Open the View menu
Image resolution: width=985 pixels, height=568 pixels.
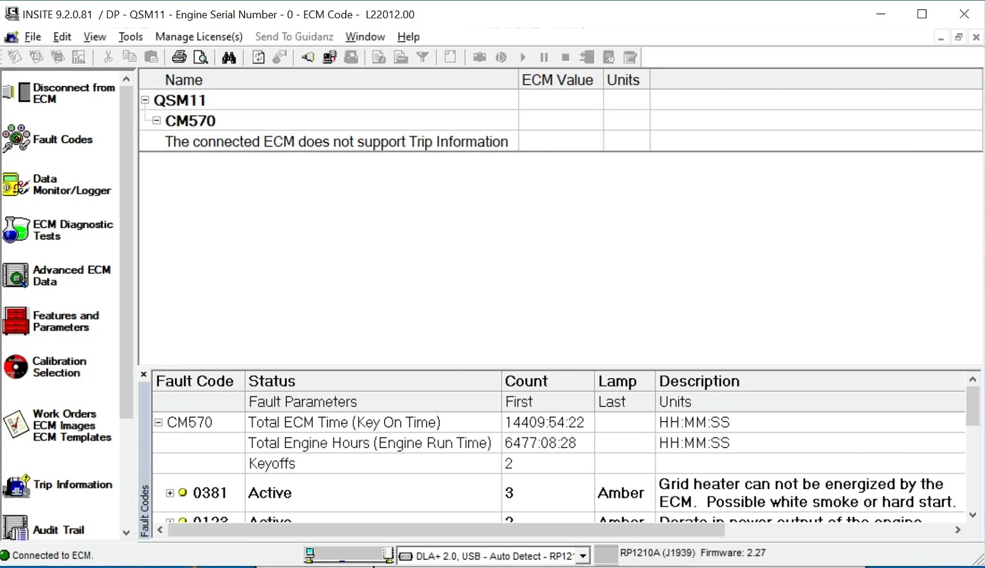94,37
